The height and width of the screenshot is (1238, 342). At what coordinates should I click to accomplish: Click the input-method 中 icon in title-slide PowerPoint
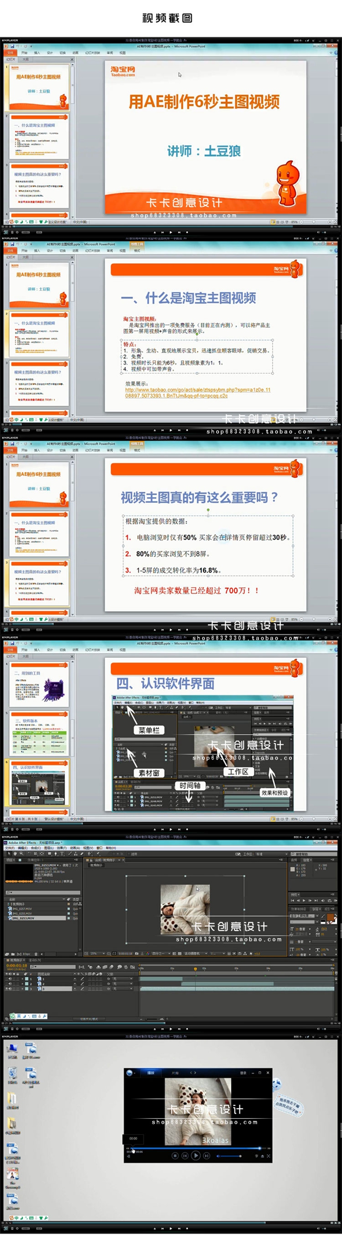click(16, 222)
